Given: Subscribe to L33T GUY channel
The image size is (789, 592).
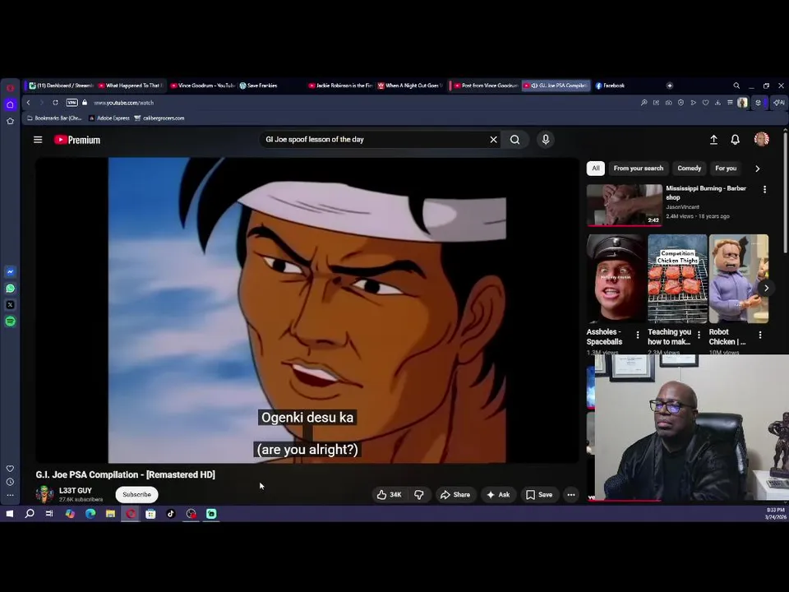Looking at the screenshot, I should tap(137, 494).
